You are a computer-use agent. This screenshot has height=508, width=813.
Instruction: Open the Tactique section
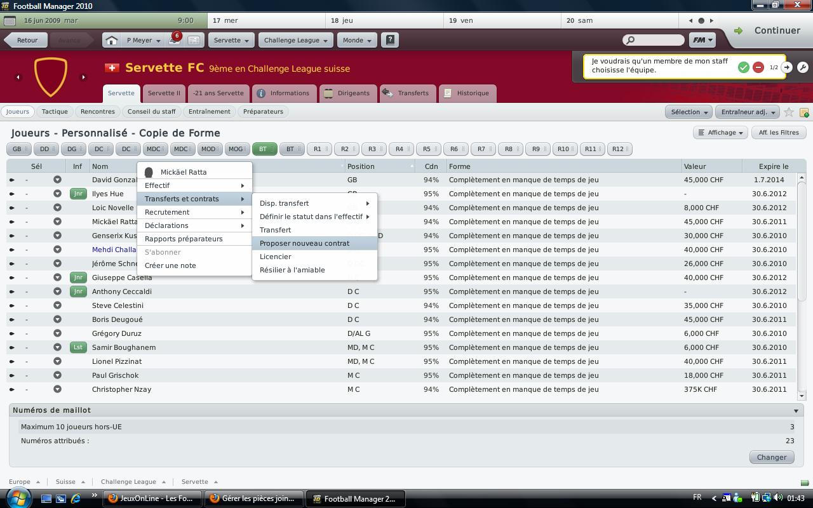point(55,112)
